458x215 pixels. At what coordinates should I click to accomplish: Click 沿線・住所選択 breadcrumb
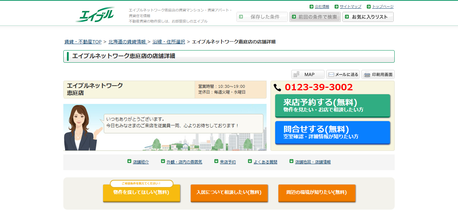(169, 42)
